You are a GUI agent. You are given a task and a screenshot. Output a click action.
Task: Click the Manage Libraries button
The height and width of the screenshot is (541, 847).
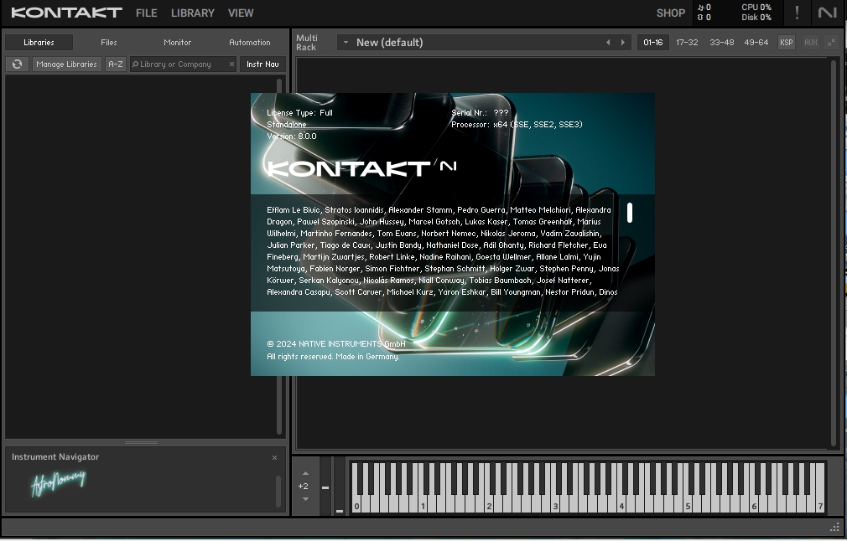click(x=66, y=64)
